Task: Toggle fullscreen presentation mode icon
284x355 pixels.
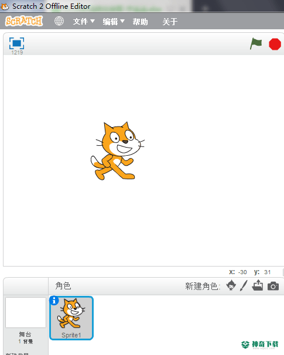Action: (x=17, y=43)
